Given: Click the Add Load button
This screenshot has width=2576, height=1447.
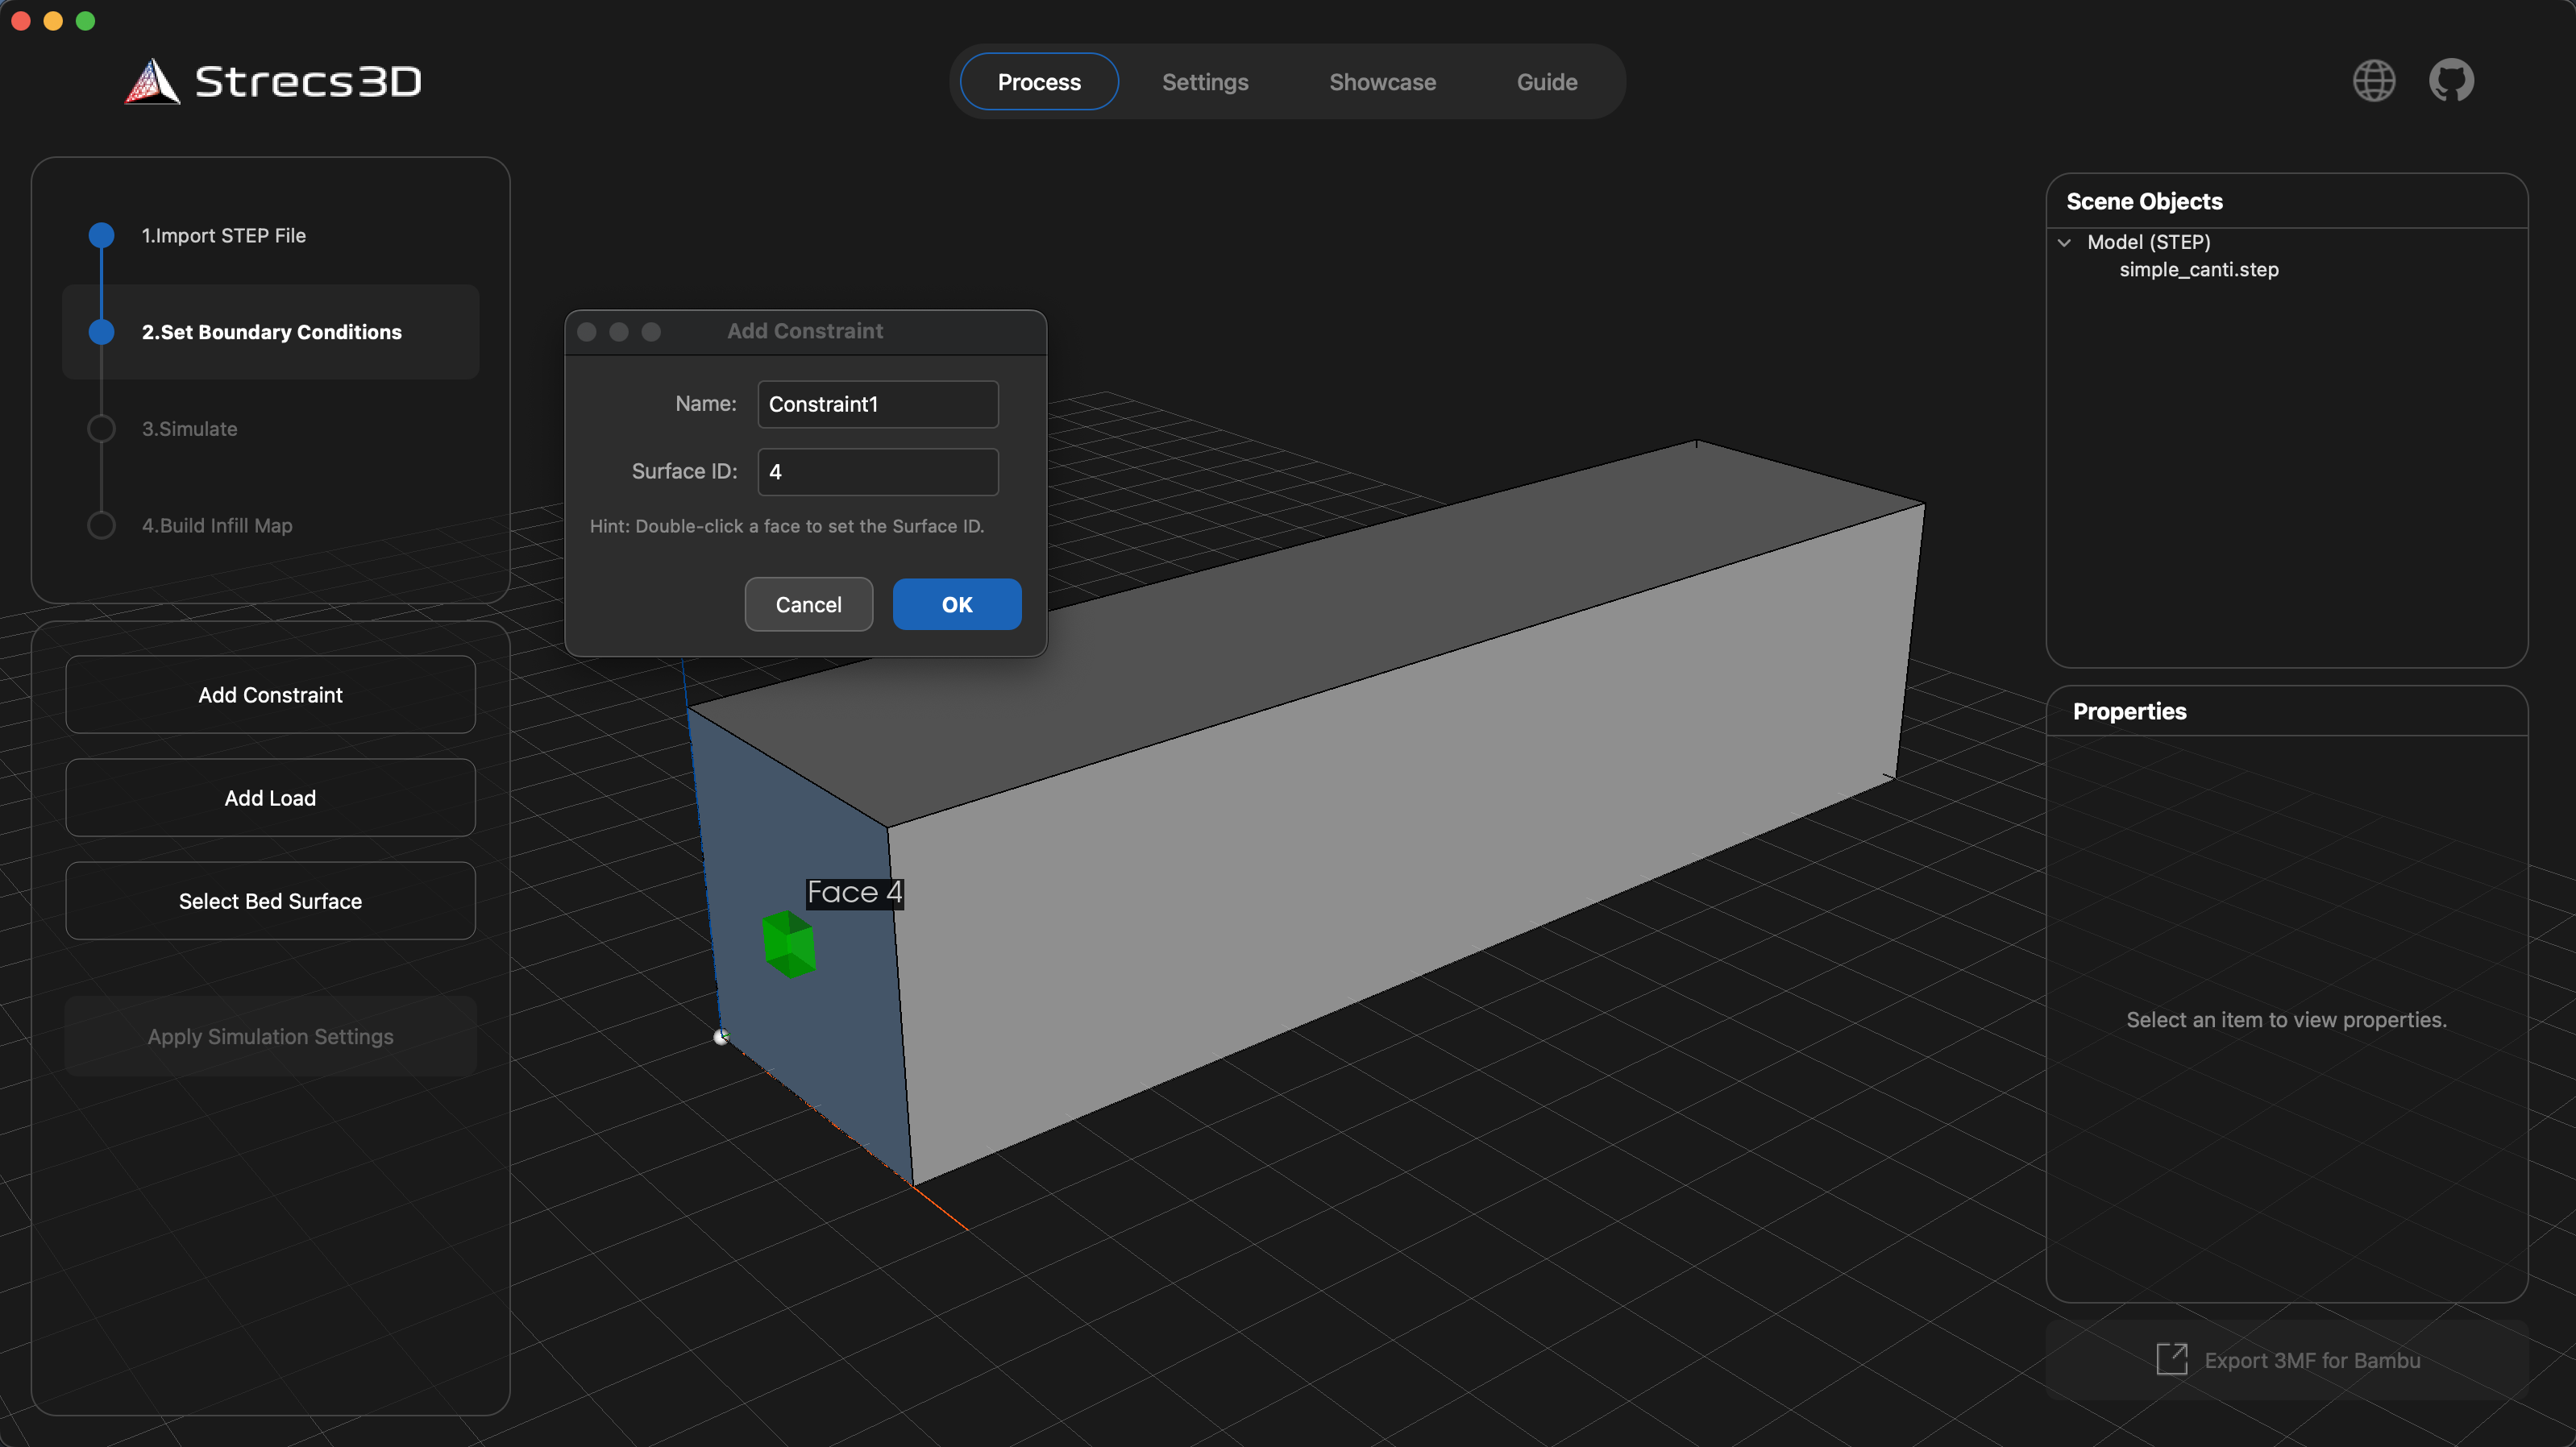Looking at the screenshot, I should (270, 798).
